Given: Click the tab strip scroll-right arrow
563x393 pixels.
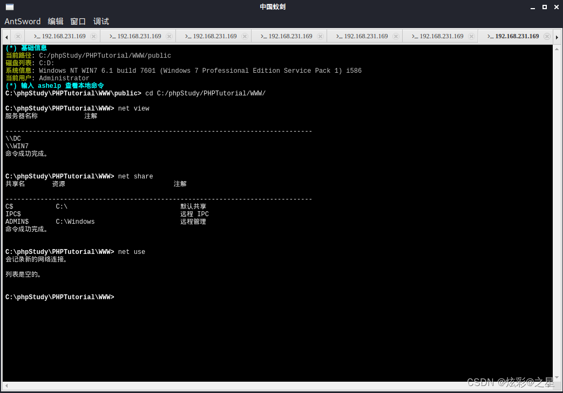Looking at the screenshot, I should pyautogui.click(x=557, y=37).
